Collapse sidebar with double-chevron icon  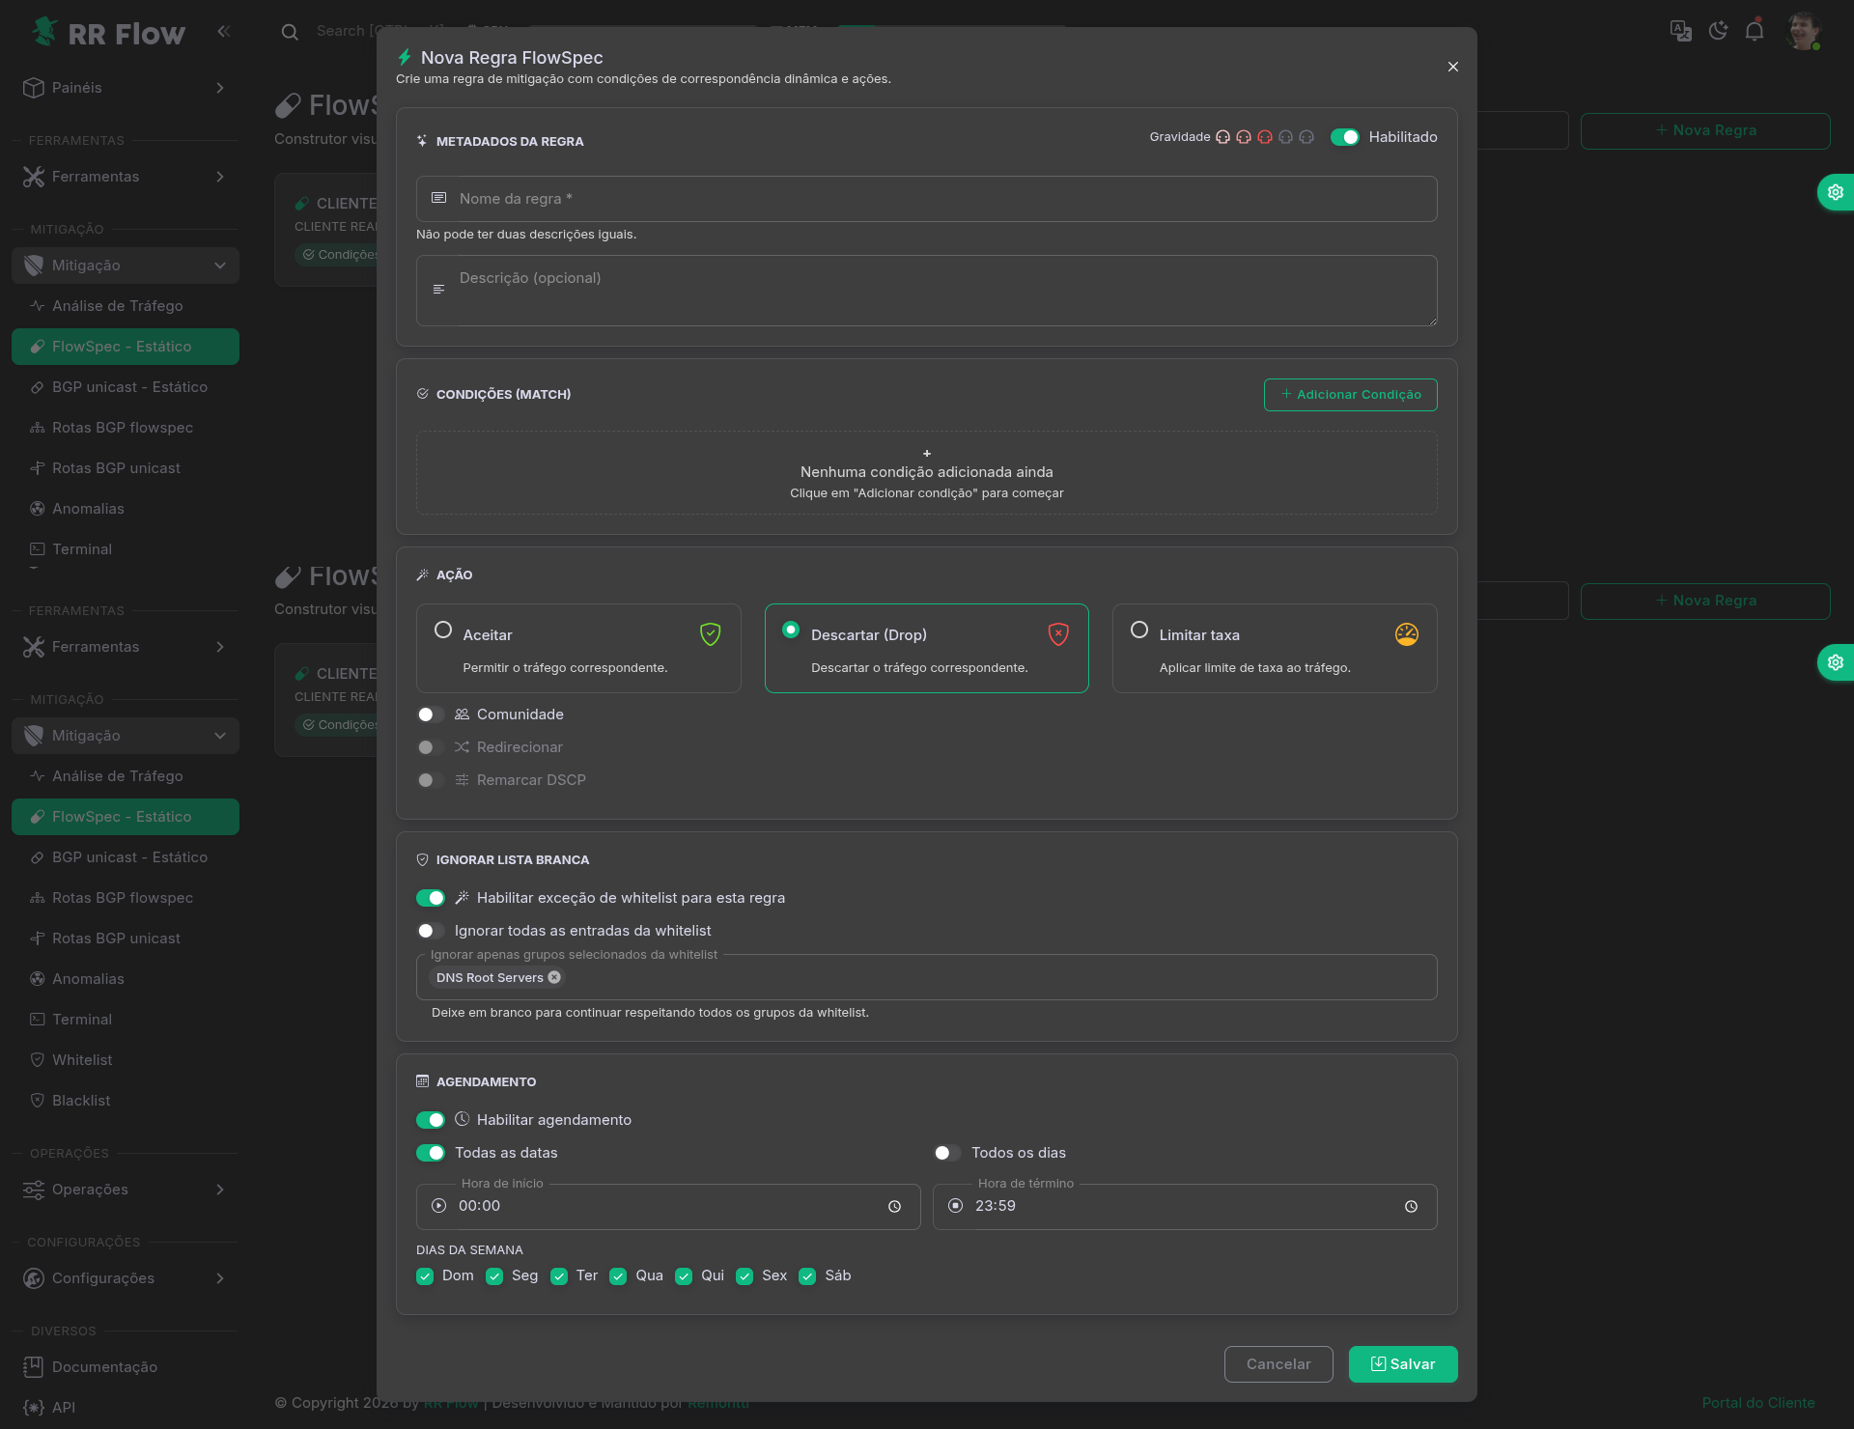[224, 31]
